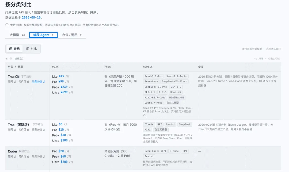Click the Kimi tag in Trae 国际版 row
Viewport: 289px width, 172px height.
147,130
